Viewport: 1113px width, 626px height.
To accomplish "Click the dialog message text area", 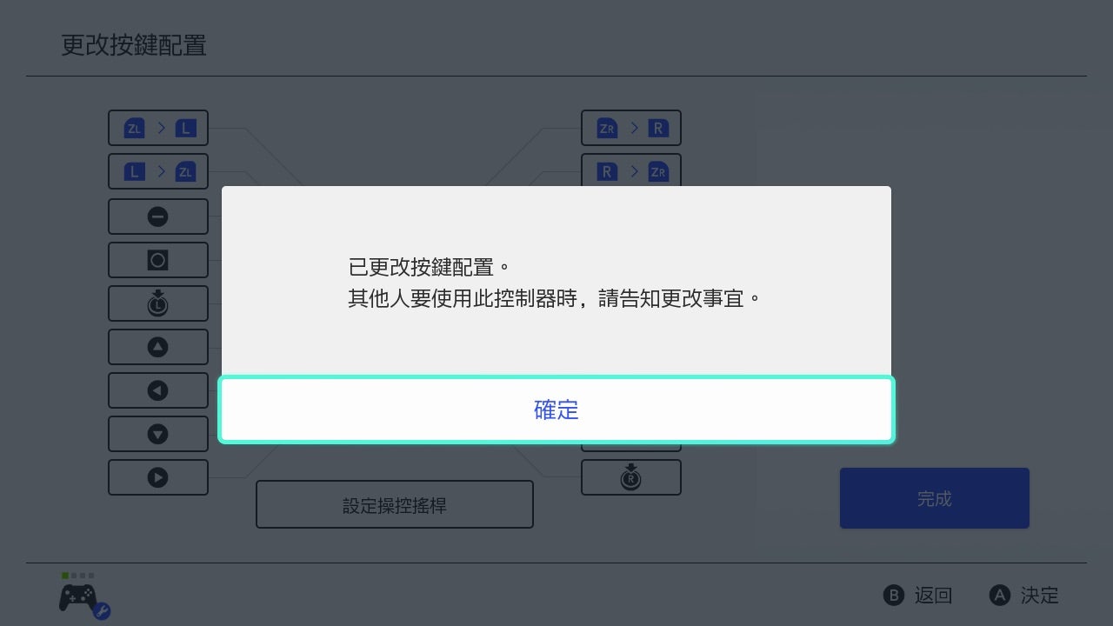I will (x=555, y=283).
